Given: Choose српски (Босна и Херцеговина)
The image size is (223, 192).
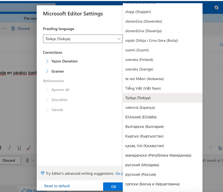Looking at the screenshot, I should [x=163, y=184].
